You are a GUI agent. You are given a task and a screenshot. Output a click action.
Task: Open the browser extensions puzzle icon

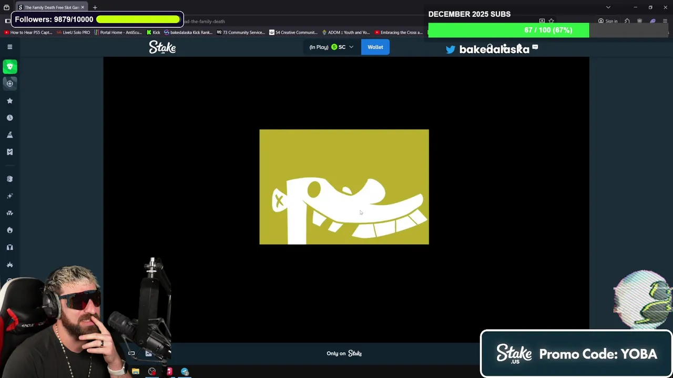click(627, 21)
